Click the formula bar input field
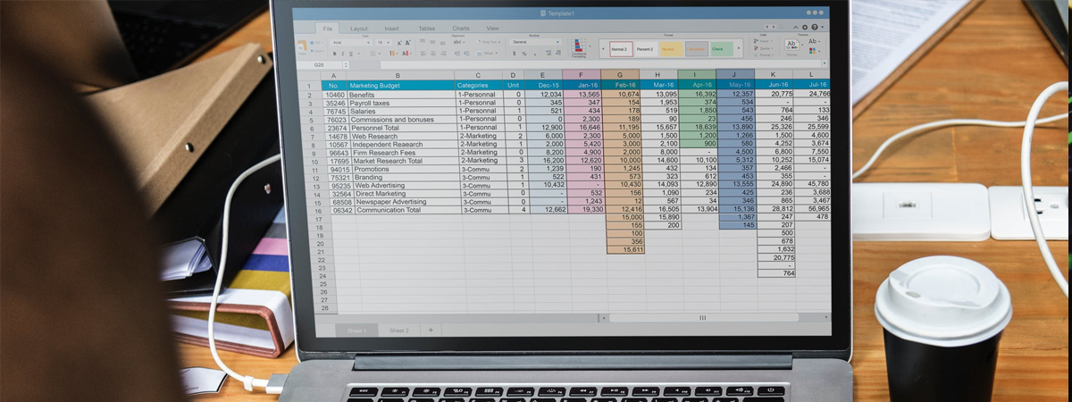 [599, 65]
